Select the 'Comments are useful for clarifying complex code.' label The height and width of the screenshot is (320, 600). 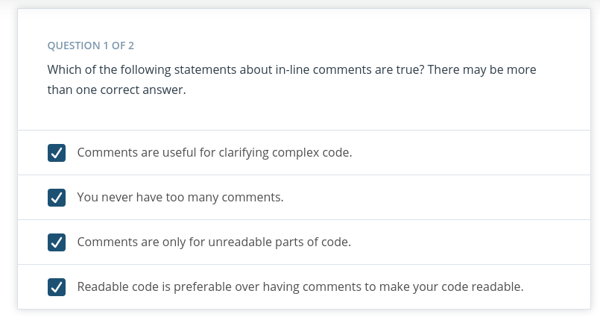point(215,153)
